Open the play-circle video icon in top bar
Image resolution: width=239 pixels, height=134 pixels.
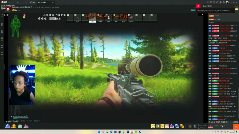(220, 2)
